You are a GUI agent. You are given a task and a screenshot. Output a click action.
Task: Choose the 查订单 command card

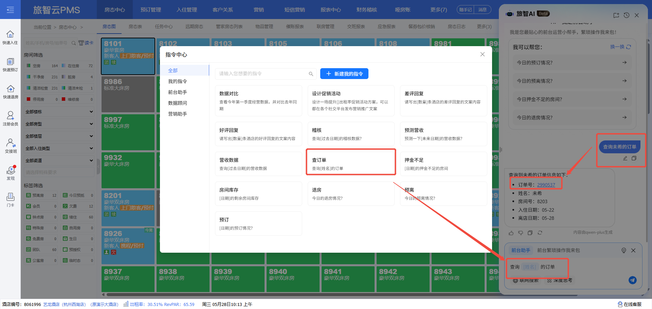coord(351,164)
